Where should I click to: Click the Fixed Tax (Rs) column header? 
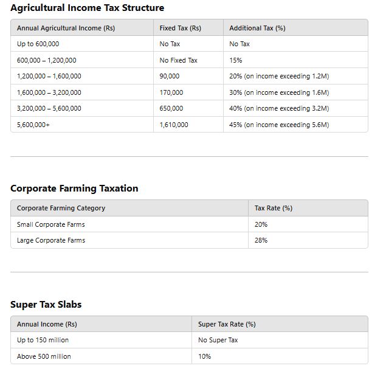[x=180, y=28]
